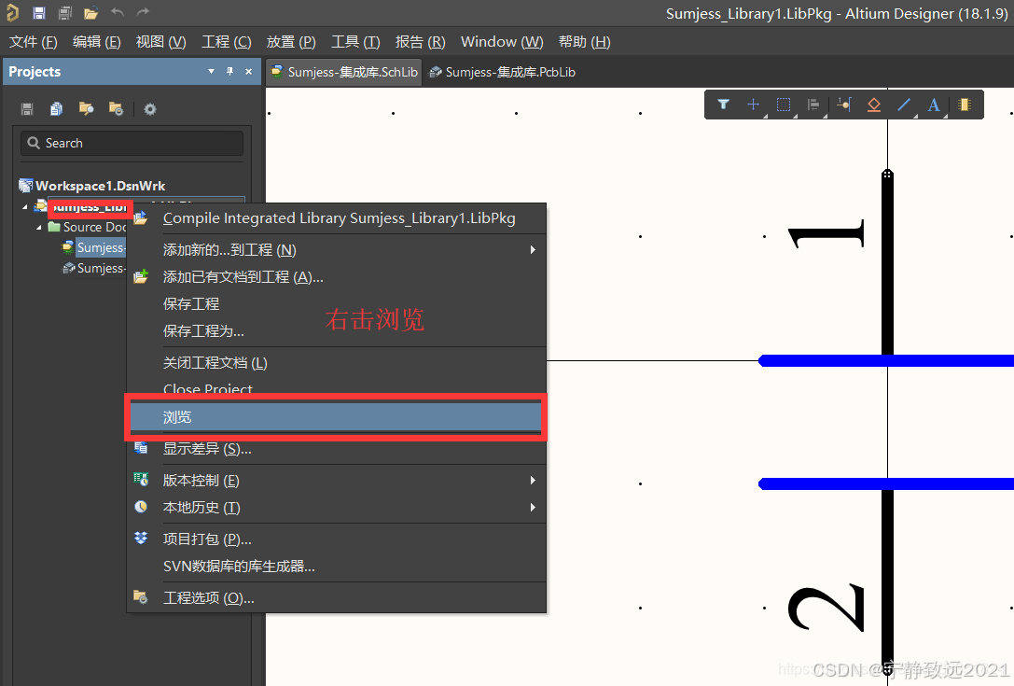Click the Save icon in title bar
Viewport: 1014px width, 686px height.
click(x=39, y=13)
